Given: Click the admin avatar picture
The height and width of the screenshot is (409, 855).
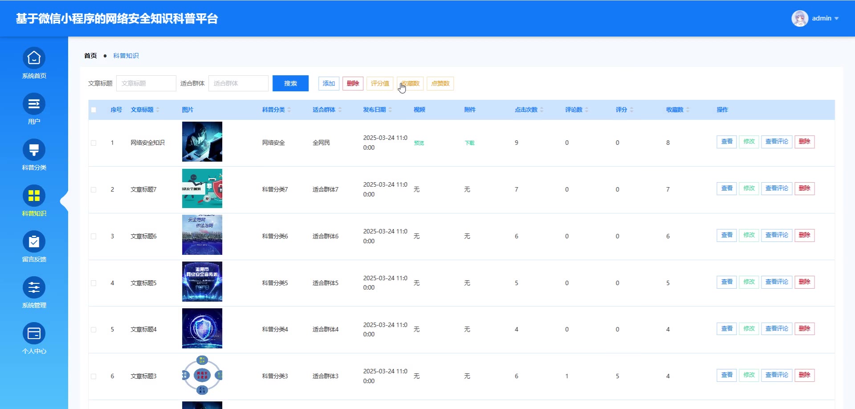Looking at the screenshot, I should 799,18.
